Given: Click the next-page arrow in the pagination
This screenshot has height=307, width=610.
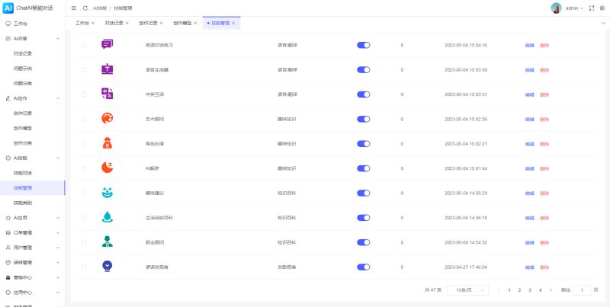Looking at the screenshot, I should (x=551, y=290).
